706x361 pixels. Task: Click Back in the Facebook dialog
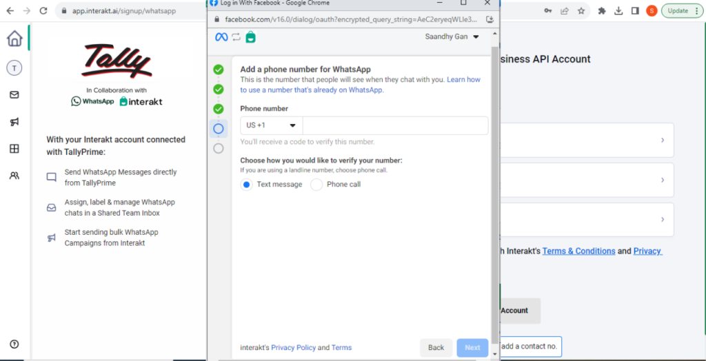click(436, 347)
